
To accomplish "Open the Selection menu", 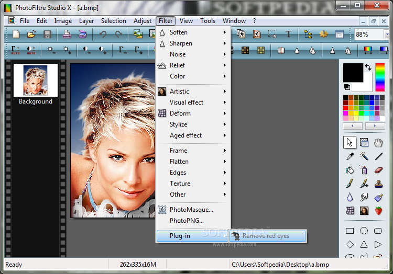I will [114, 21].
